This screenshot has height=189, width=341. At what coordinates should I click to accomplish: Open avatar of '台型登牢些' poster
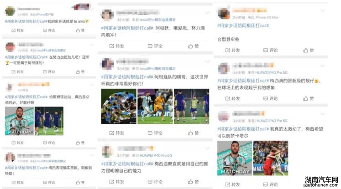point(224,13)
